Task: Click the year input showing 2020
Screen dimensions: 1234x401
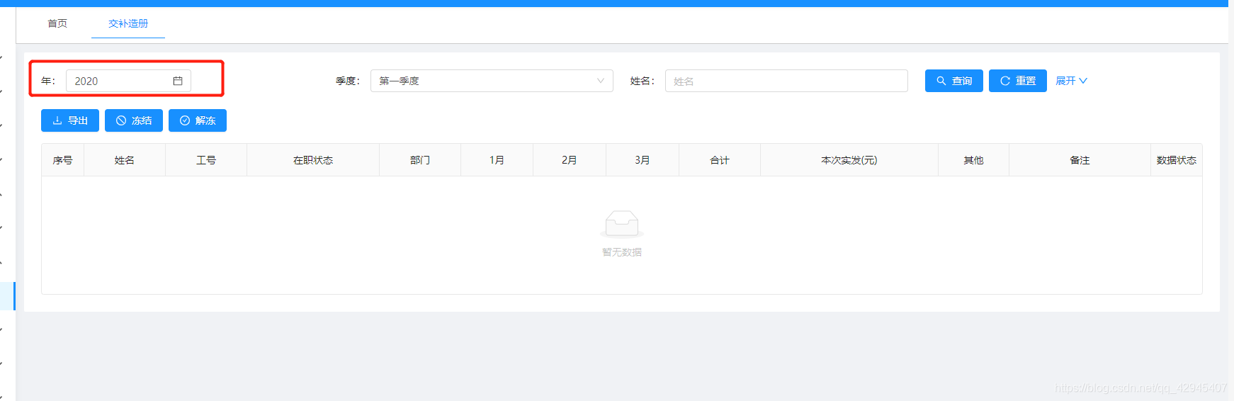Action: [128, 81]
